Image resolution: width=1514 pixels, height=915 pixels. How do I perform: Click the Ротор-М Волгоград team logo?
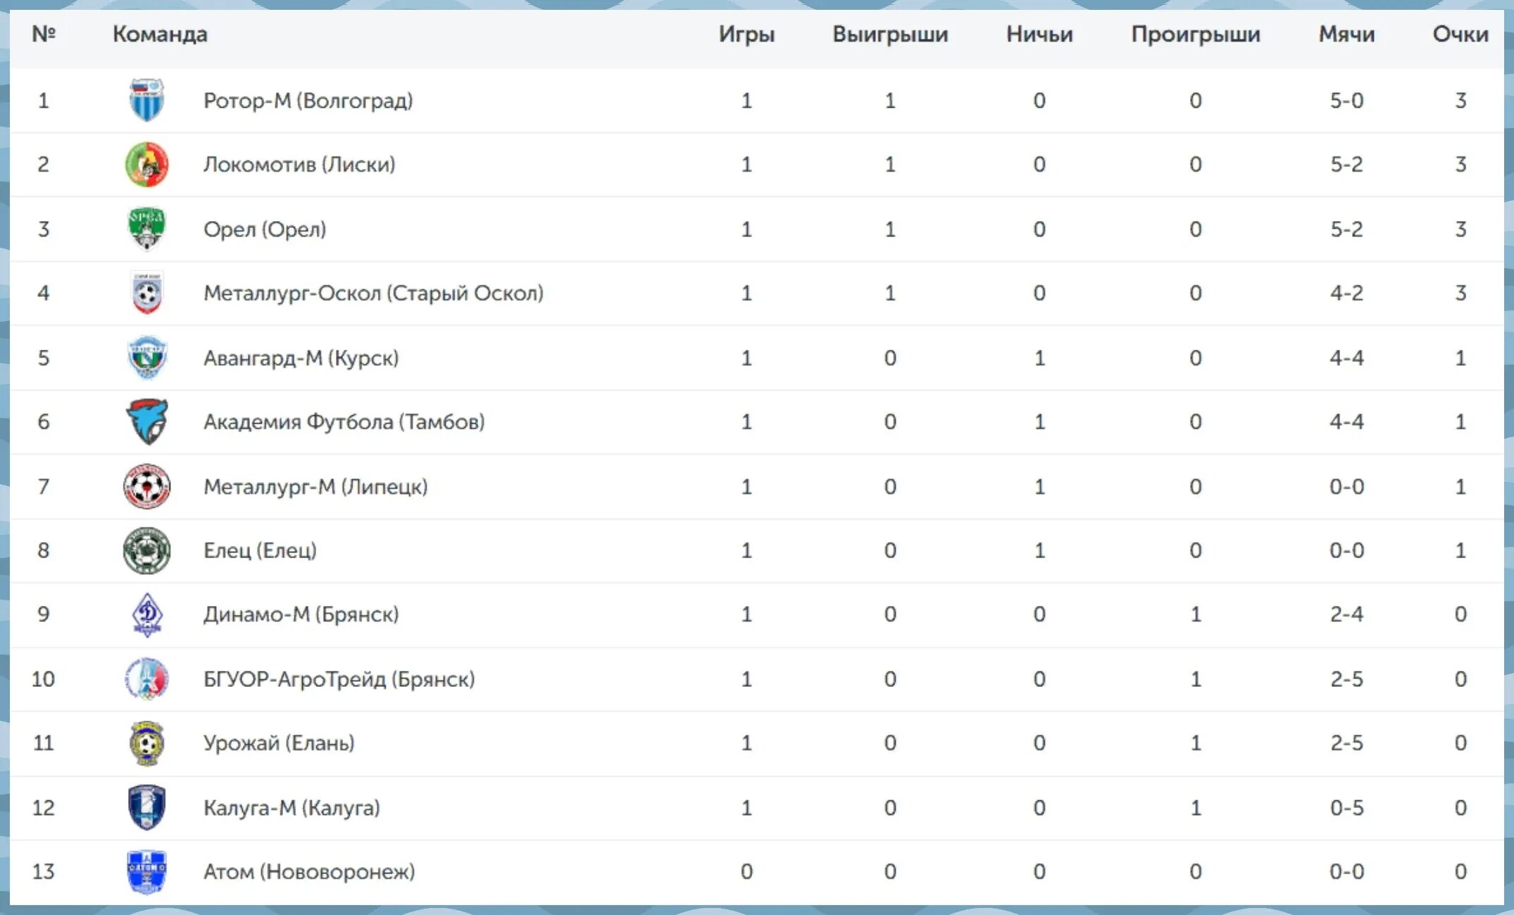point(147,100)
